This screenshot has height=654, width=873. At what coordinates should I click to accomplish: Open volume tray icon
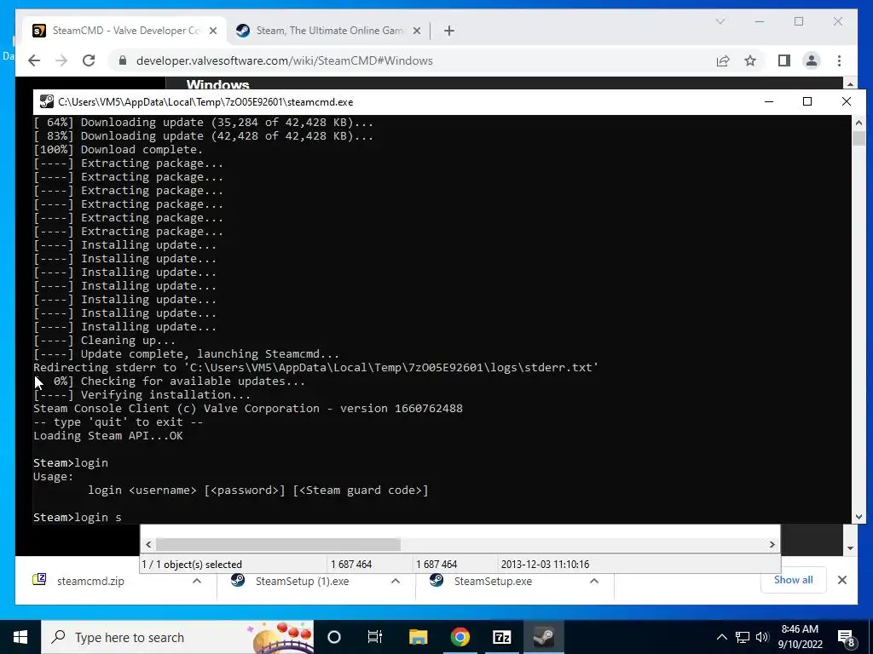(762, 637)
